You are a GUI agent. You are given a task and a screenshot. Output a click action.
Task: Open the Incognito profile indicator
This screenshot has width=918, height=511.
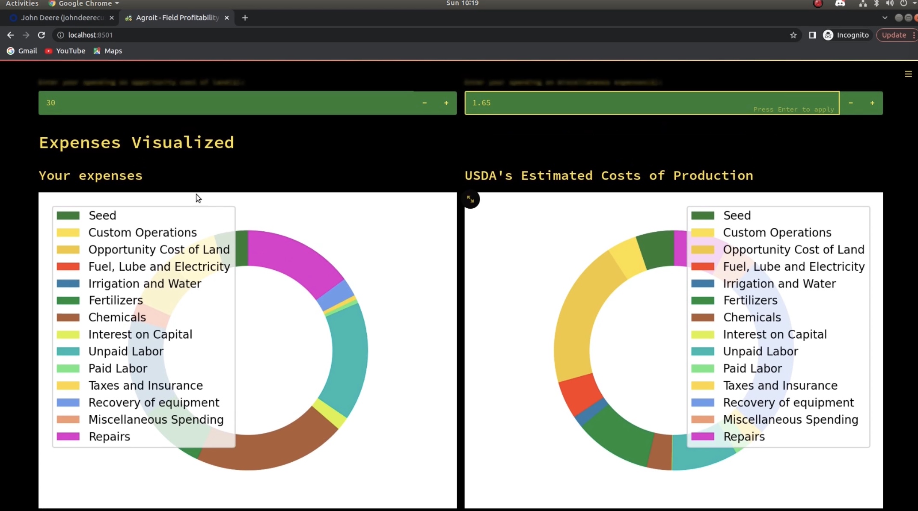(x=846, y=35)
